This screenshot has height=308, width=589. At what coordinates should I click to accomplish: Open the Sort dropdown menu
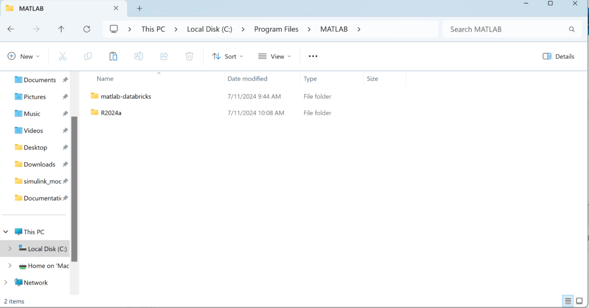228,56
